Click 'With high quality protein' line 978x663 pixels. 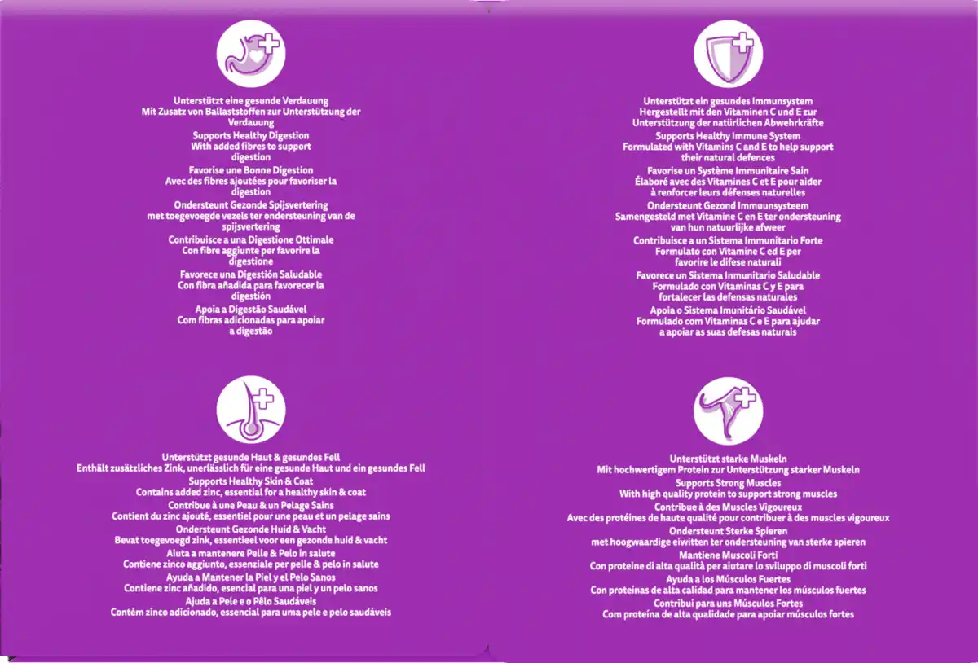728,494
